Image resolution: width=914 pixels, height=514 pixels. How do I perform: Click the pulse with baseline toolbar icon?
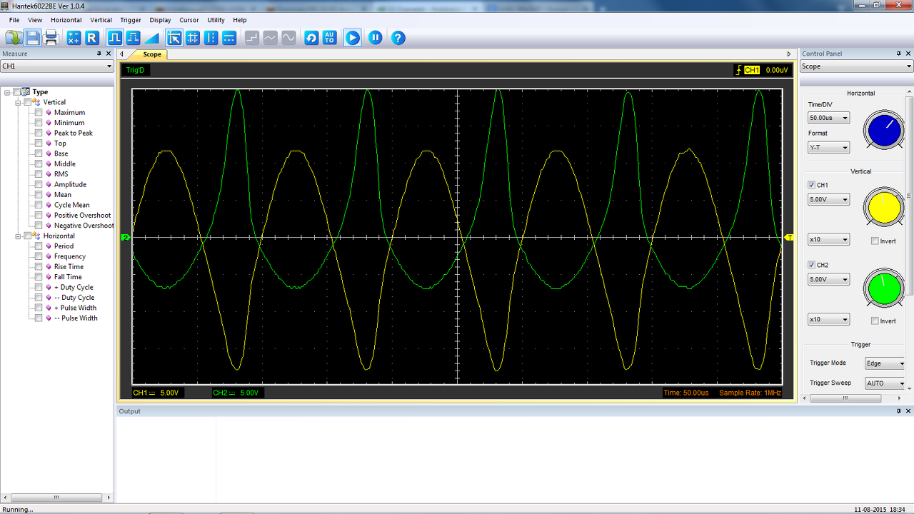point(133,38)
